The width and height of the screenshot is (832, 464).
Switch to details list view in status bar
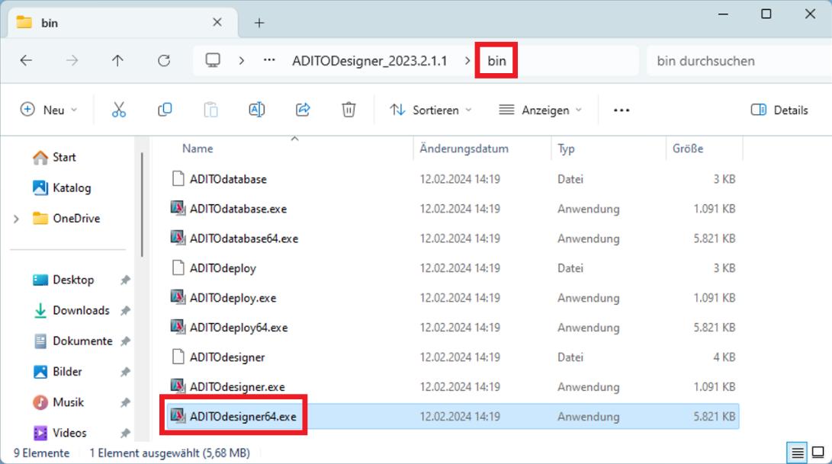[798, 453]
